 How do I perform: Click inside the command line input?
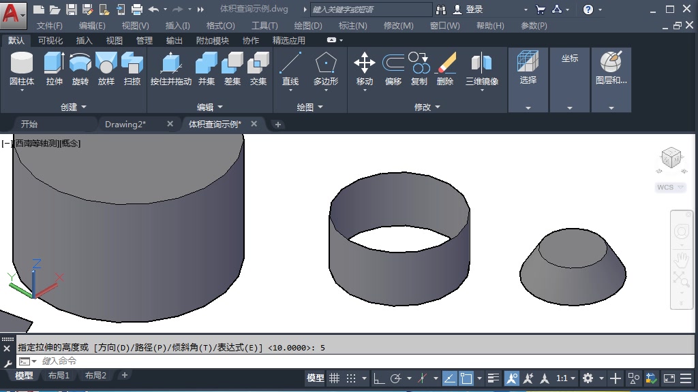click(136, 360)
